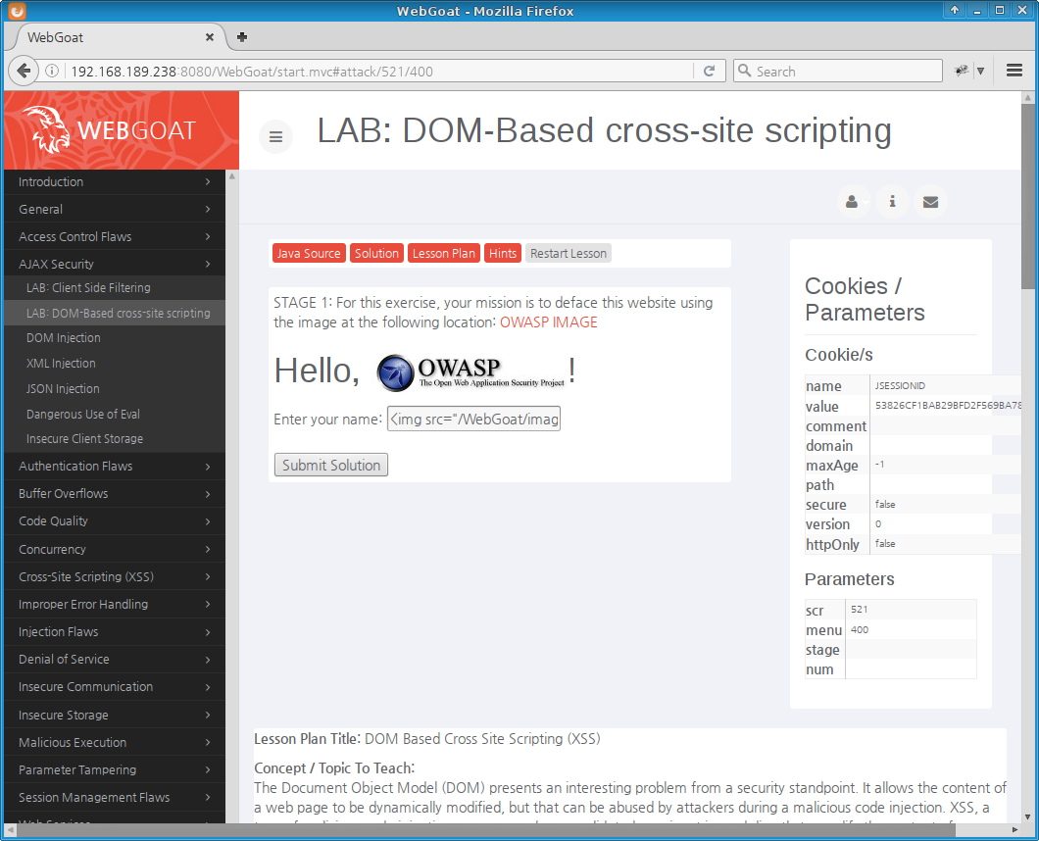Click the page vertical scrollbar thumb
The width and height of the screenshot is (1039, 841).
[x=1027, y=195]
